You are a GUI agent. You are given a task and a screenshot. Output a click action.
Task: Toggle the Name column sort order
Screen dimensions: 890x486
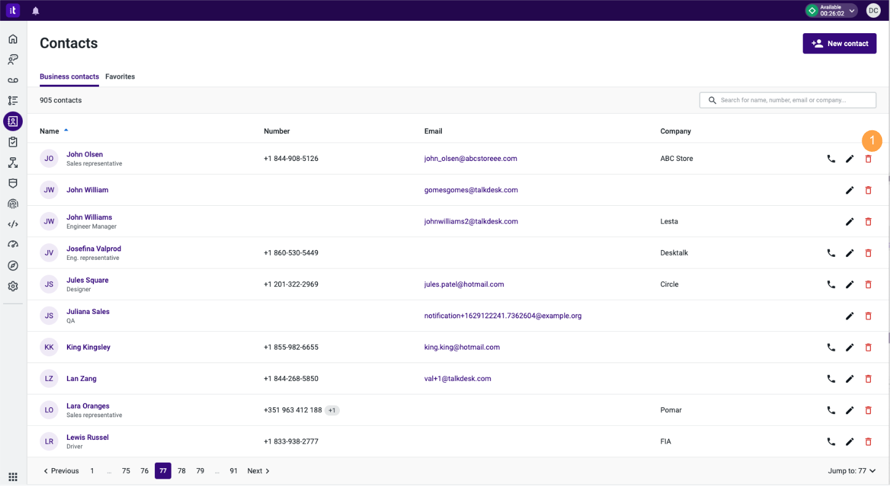click(54, 131)
